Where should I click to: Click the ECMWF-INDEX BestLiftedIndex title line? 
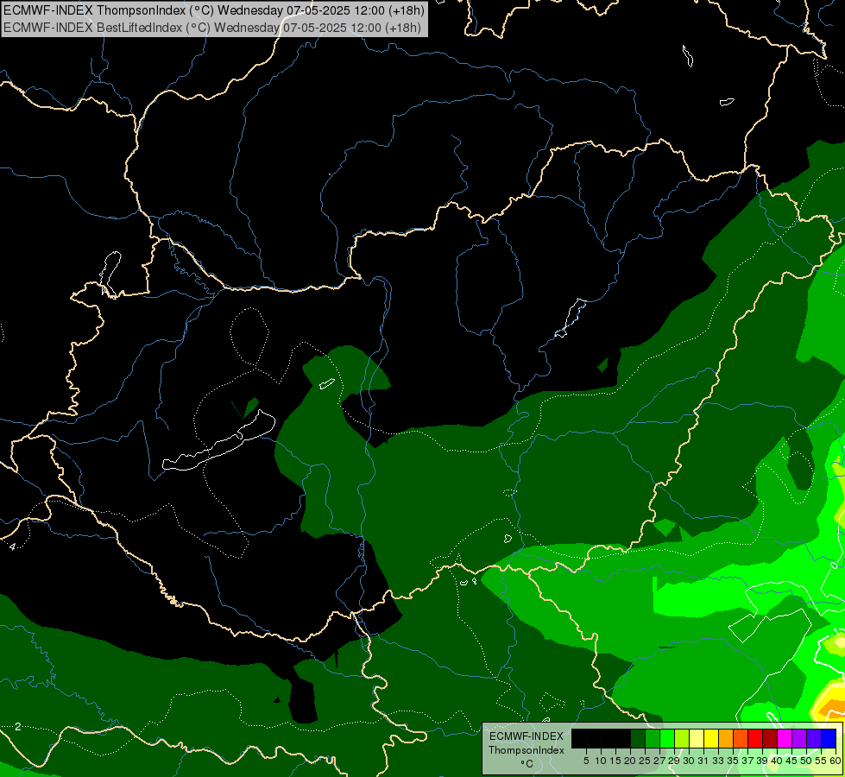coord(212,28)
